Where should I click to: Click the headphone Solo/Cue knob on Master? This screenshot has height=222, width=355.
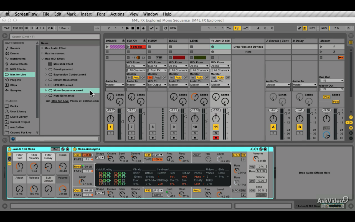[326, 135]
